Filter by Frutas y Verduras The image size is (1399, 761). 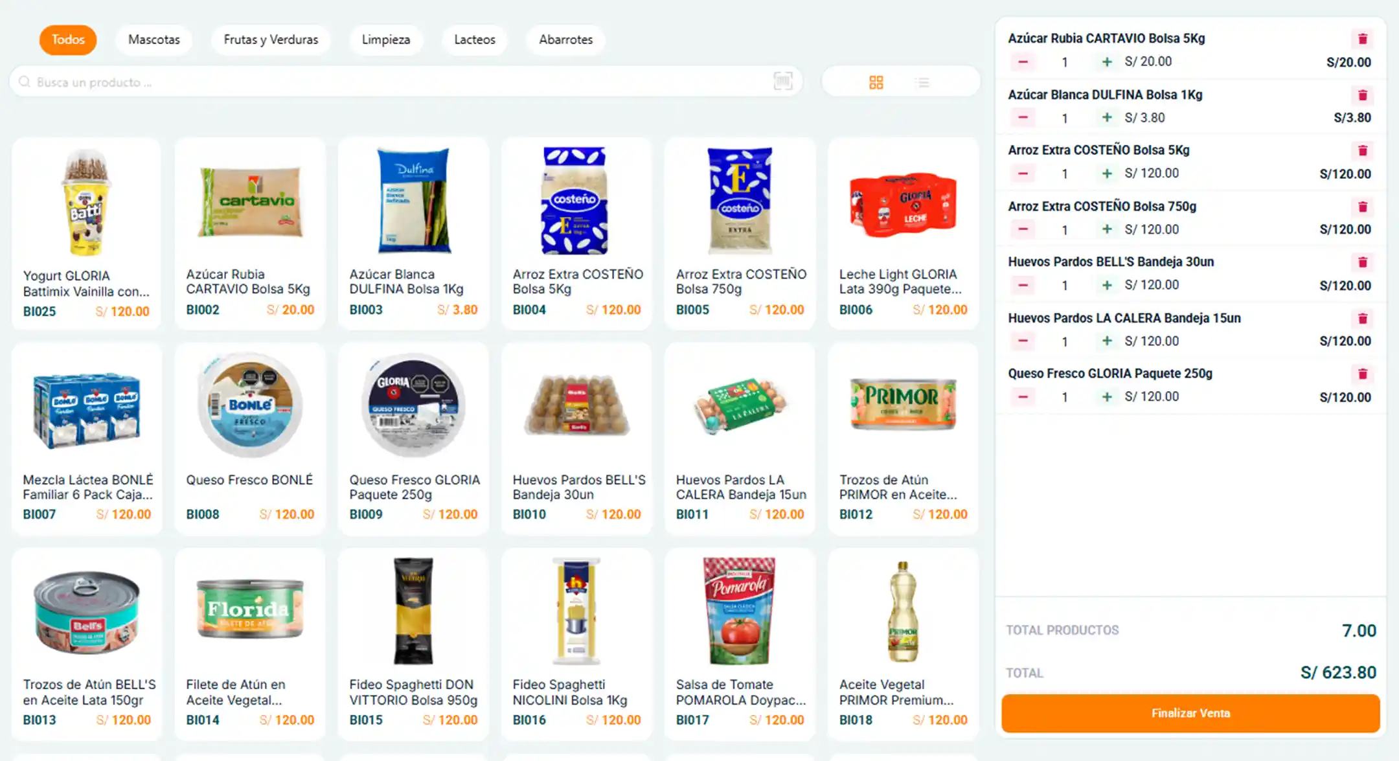271,40
